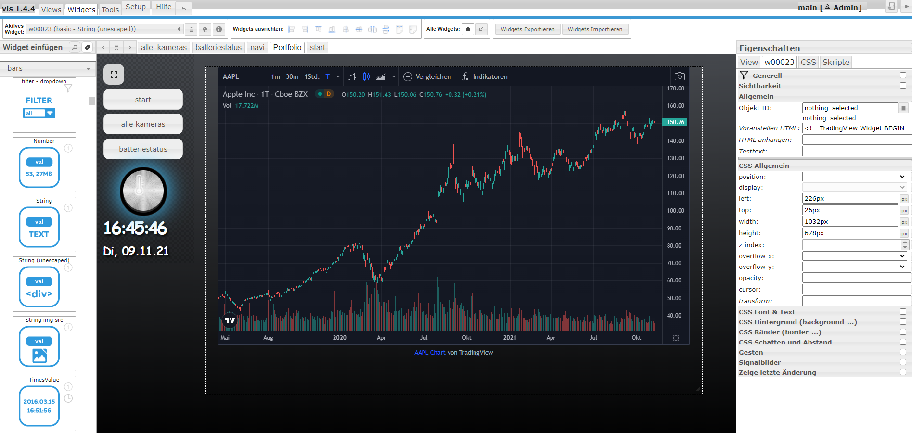
Task: Open the overflow-y dropdown
Action: [854, 267]
